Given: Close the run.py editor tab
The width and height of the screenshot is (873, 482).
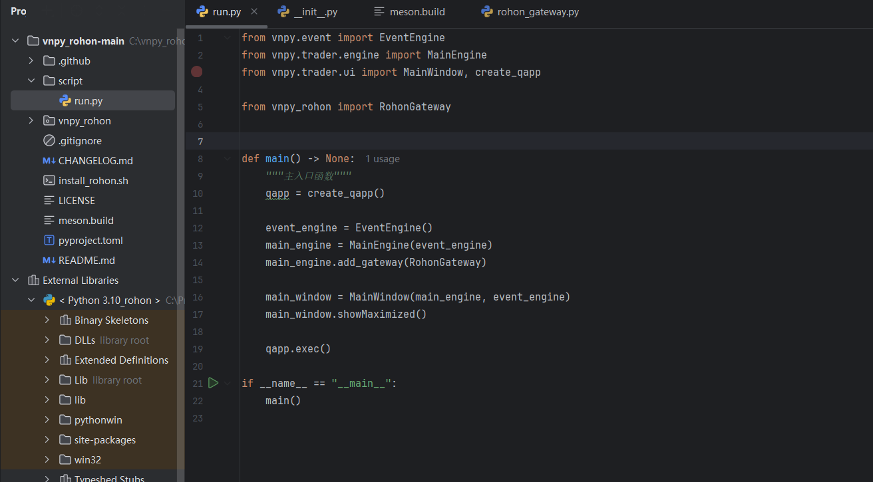Looking at the screenshot, I should pos(254,12).
